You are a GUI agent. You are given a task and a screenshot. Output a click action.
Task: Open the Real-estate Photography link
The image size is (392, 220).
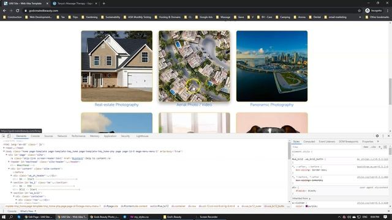[x=116, y=105]
